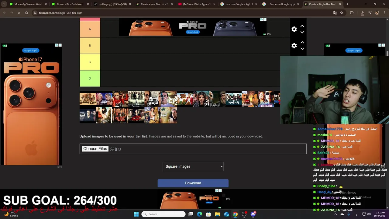This screenshot has width=389, height=219.
Task: Launch Microsoft Edge from taskbar
Action: [x=199, y=214]
